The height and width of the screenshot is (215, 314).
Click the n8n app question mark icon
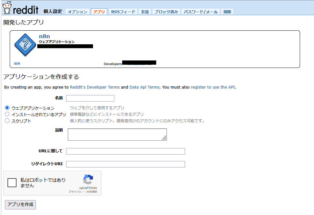[x=25, y=45]
